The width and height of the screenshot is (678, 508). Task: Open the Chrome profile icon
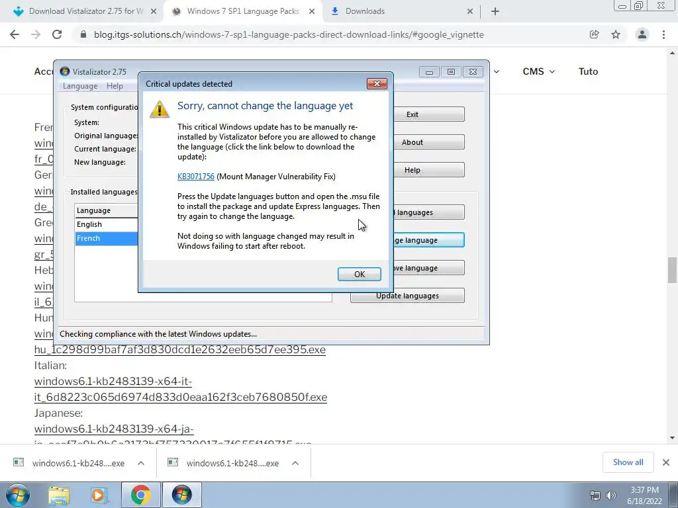click(642, 34)
